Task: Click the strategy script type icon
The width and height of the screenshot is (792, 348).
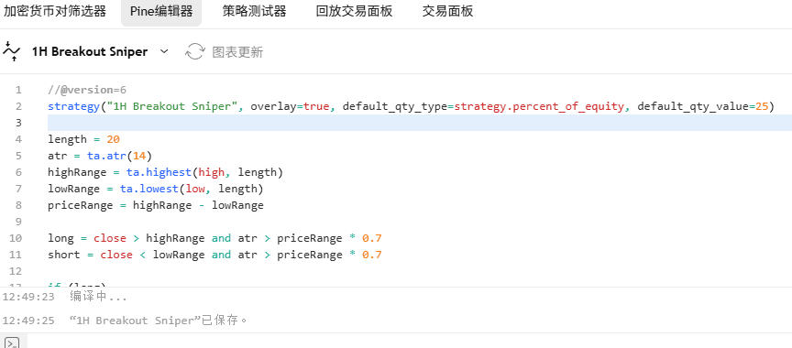Action: [x=12, y=51]
